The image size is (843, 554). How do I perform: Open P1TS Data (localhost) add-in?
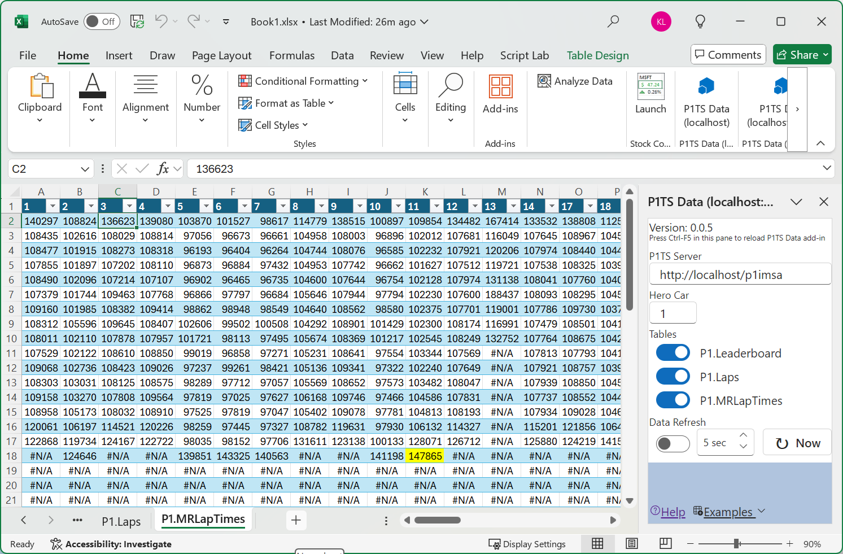pos(706,102)
